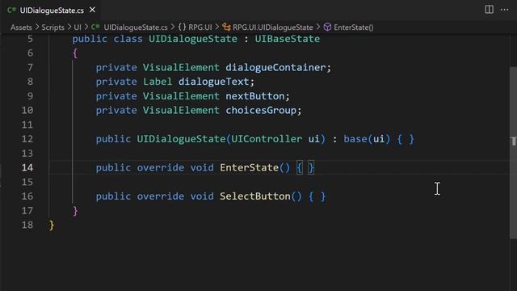This screenshot has width=517, height=291.
Task: Click the C# icon on the tab
Action: pyautogui.click(x=11, y=10)
